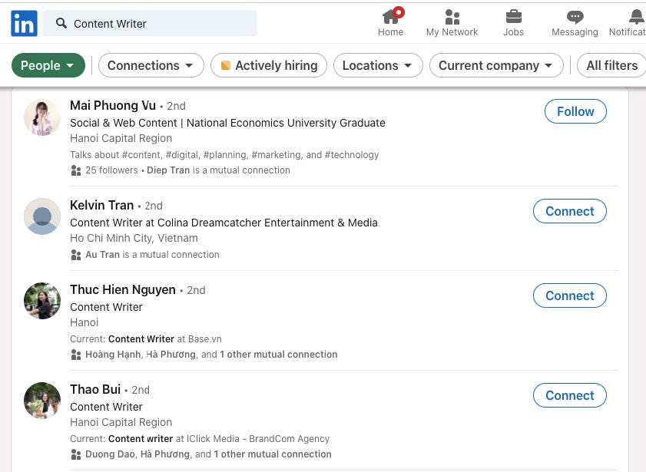Image resolution: width=646 pixels, height=472 pixels.
Task: Open the Au Tran mutual connection link
Action: click(x=102, y=255)
